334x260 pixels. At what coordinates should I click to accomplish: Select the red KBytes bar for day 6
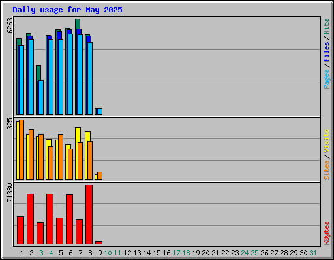(69, 219)
